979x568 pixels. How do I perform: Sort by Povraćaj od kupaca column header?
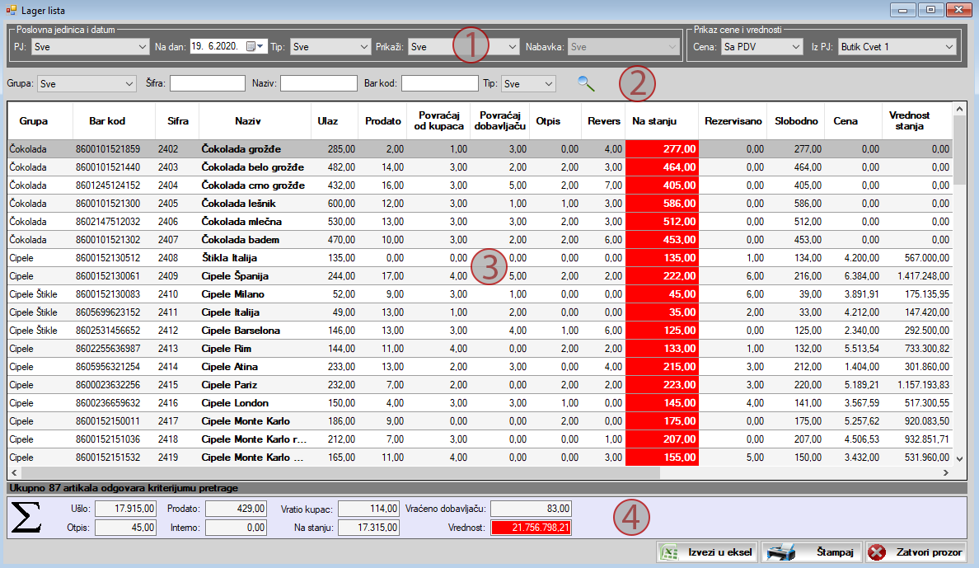click(438, 121)
